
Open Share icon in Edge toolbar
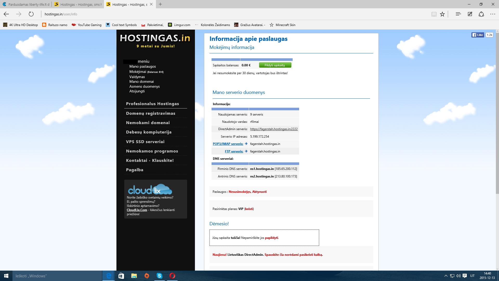[481, 14]
